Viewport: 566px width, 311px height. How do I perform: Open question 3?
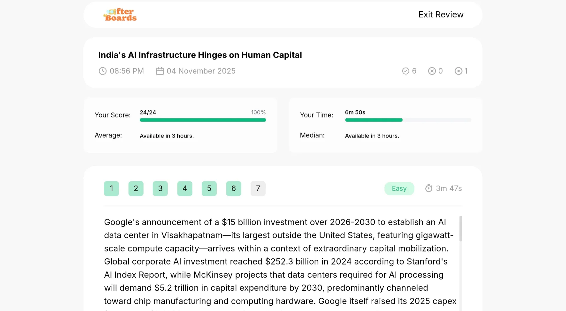point(160,189)
